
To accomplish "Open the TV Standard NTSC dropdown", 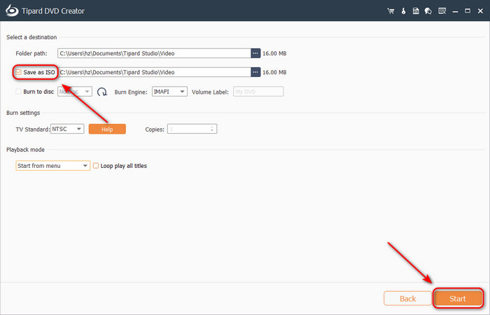I will click(67, 129).
